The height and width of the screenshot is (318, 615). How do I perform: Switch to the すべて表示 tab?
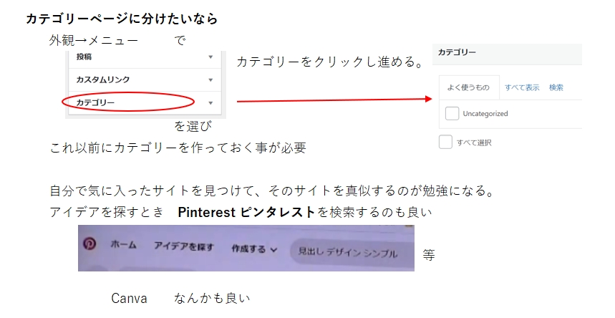[522, 87]
